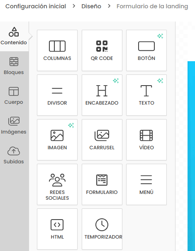Select the Columnas content block

click(x=57, y=50)
